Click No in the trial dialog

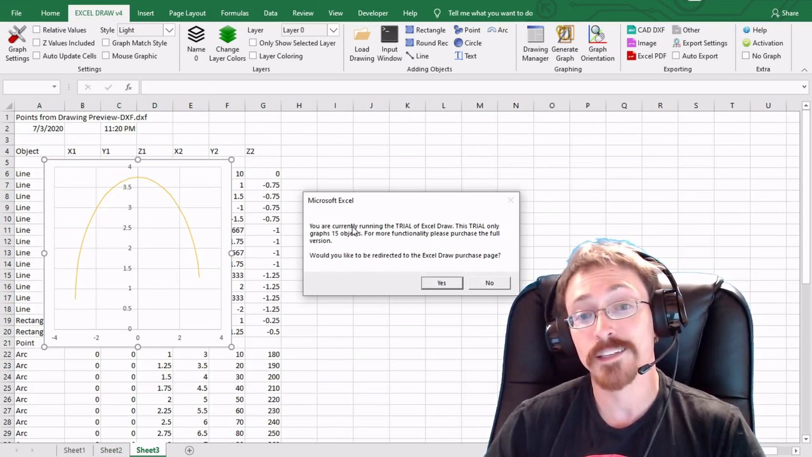coord(489,283)
